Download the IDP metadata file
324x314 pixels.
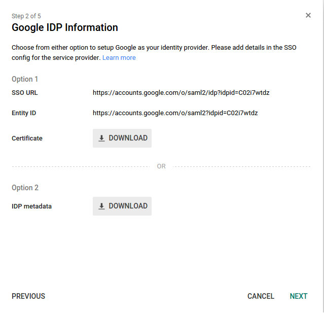(x=122, y=206)
